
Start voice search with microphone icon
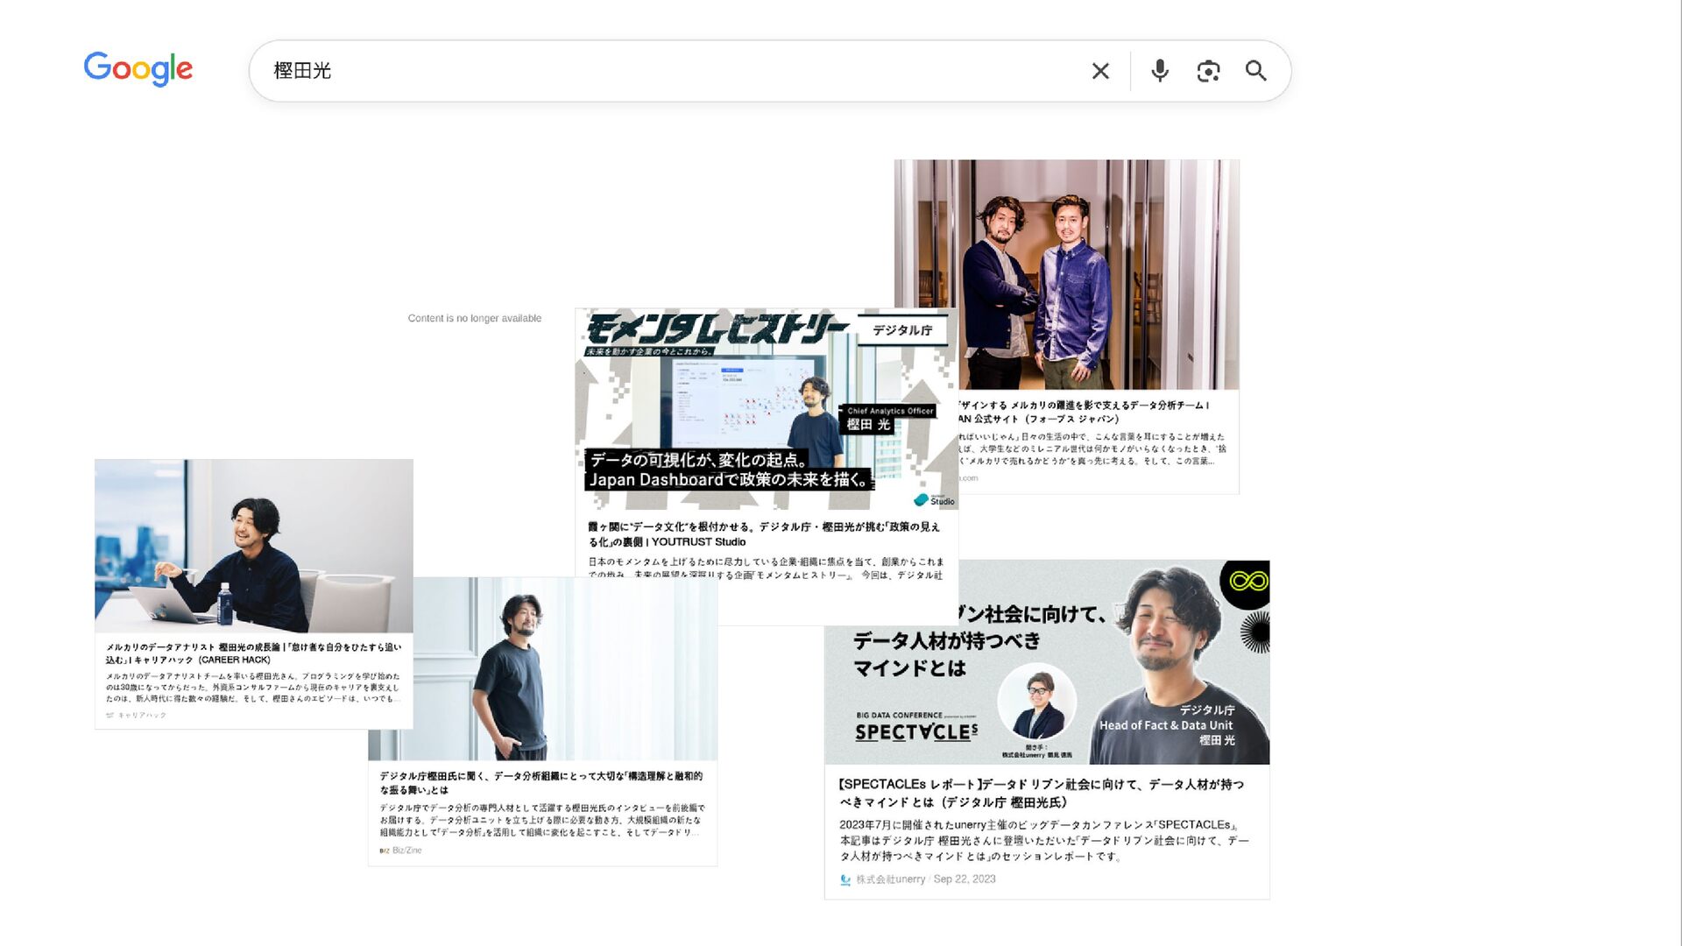pyautogui.click(x=1160, y=71)
